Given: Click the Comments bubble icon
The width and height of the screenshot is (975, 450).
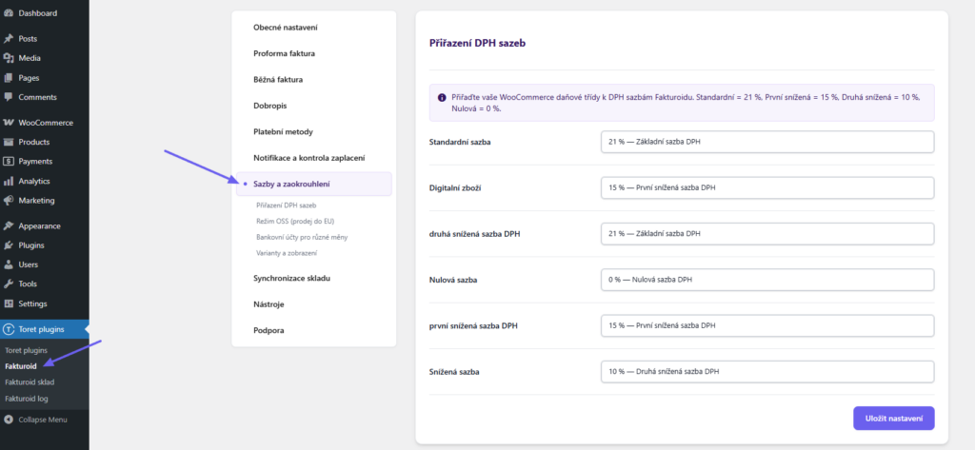Looking at the screenshot, I should point(9,97).
